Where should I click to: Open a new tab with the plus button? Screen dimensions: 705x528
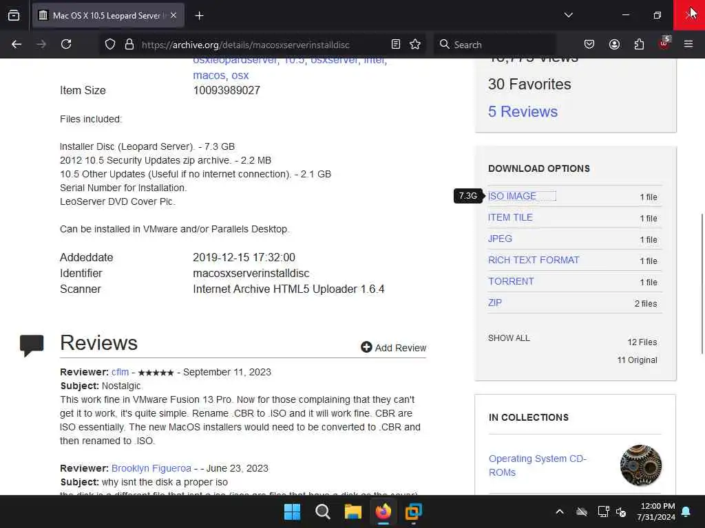[x=199, y=16]
